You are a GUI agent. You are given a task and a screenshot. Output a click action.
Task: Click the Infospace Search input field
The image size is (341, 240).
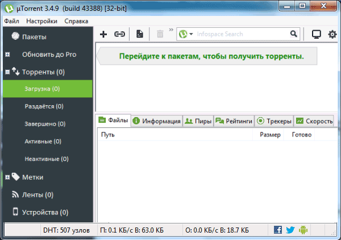(x=242, y=35)
